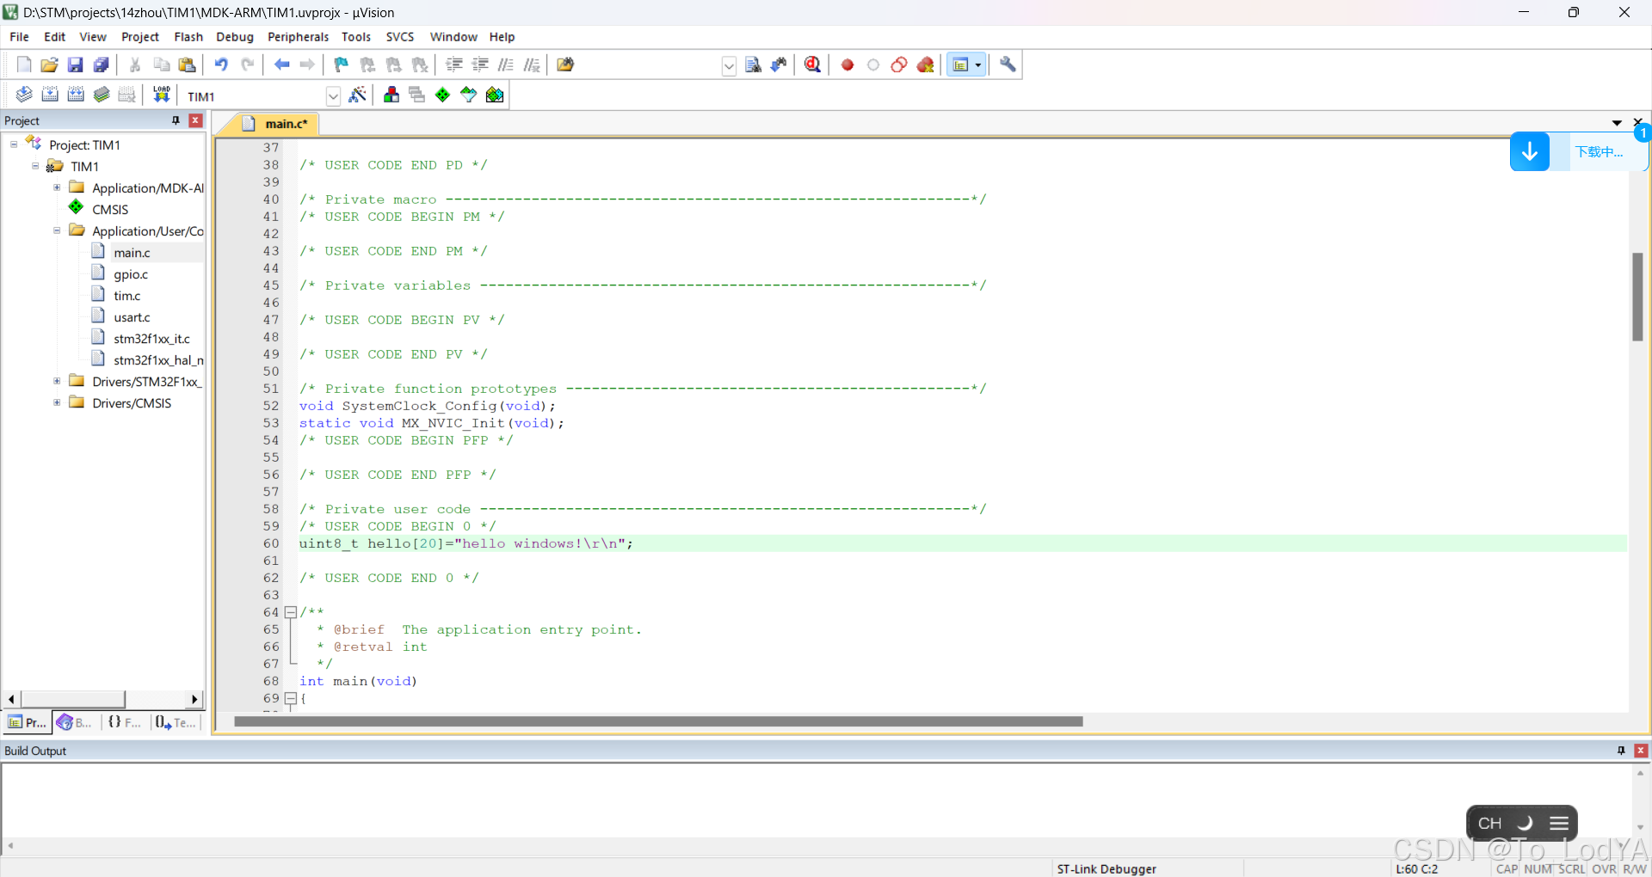Switch to the Templates tab
The height and width of the screenshot is (877, 1652).
(x=176, y=722)
